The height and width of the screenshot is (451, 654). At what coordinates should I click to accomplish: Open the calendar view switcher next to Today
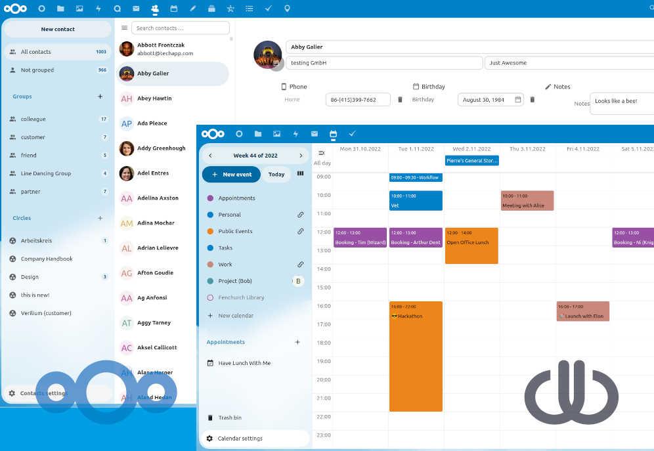click(301, 174)
